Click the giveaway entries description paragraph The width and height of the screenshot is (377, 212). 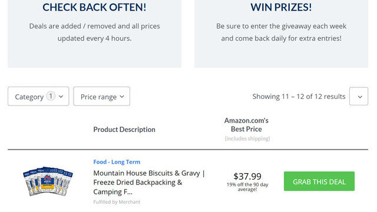(x=282, y=32)
